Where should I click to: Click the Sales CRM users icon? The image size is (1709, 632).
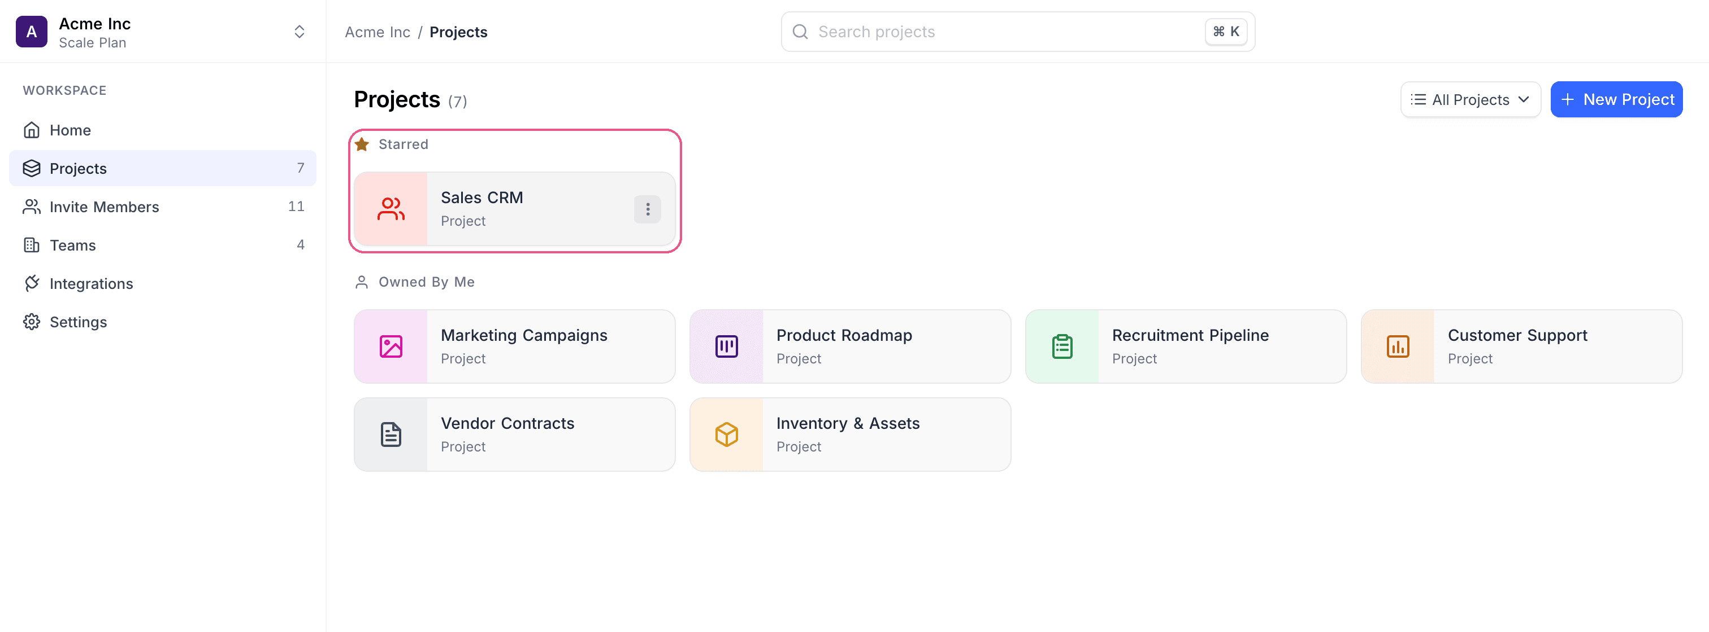tap(391, 209)
